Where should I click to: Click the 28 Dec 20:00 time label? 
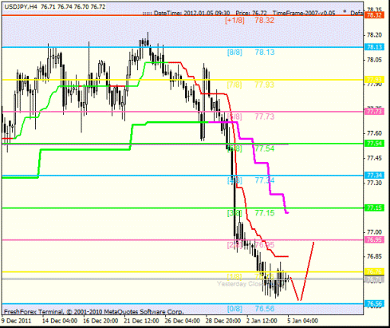pyautogui.click(x=223, y=321)
